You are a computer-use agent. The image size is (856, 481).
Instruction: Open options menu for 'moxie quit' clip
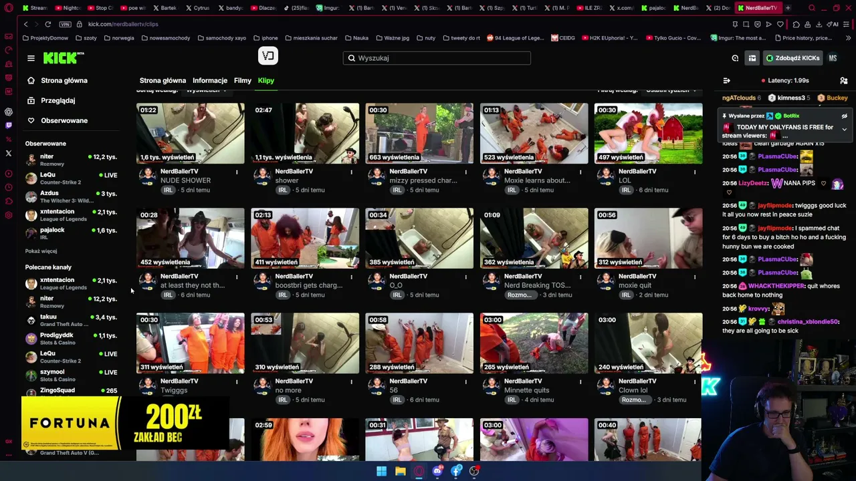pos(695,277)
